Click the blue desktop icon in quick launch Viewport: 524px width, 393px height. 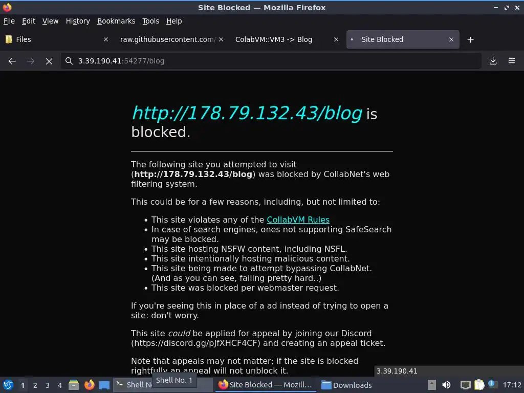104,385
